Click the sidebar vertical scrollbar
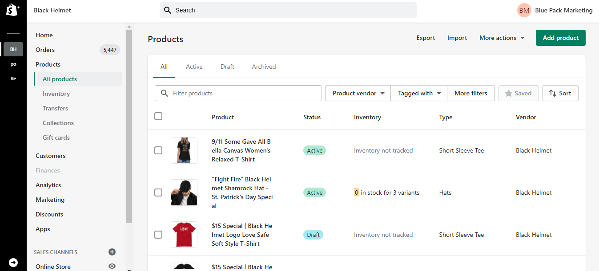599x271 pixels. click(x=129, y=126)
